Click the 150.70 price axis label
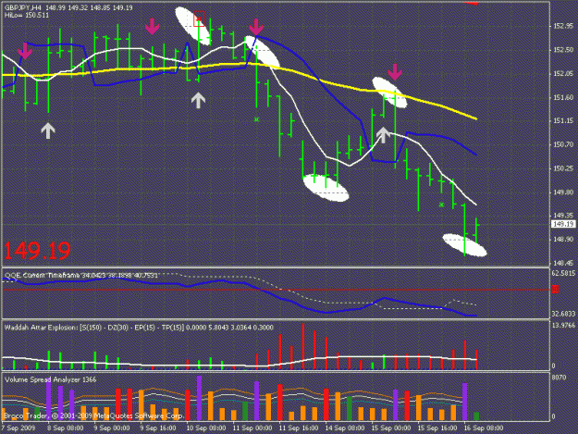Screen dimensions: 578x434 563,144
